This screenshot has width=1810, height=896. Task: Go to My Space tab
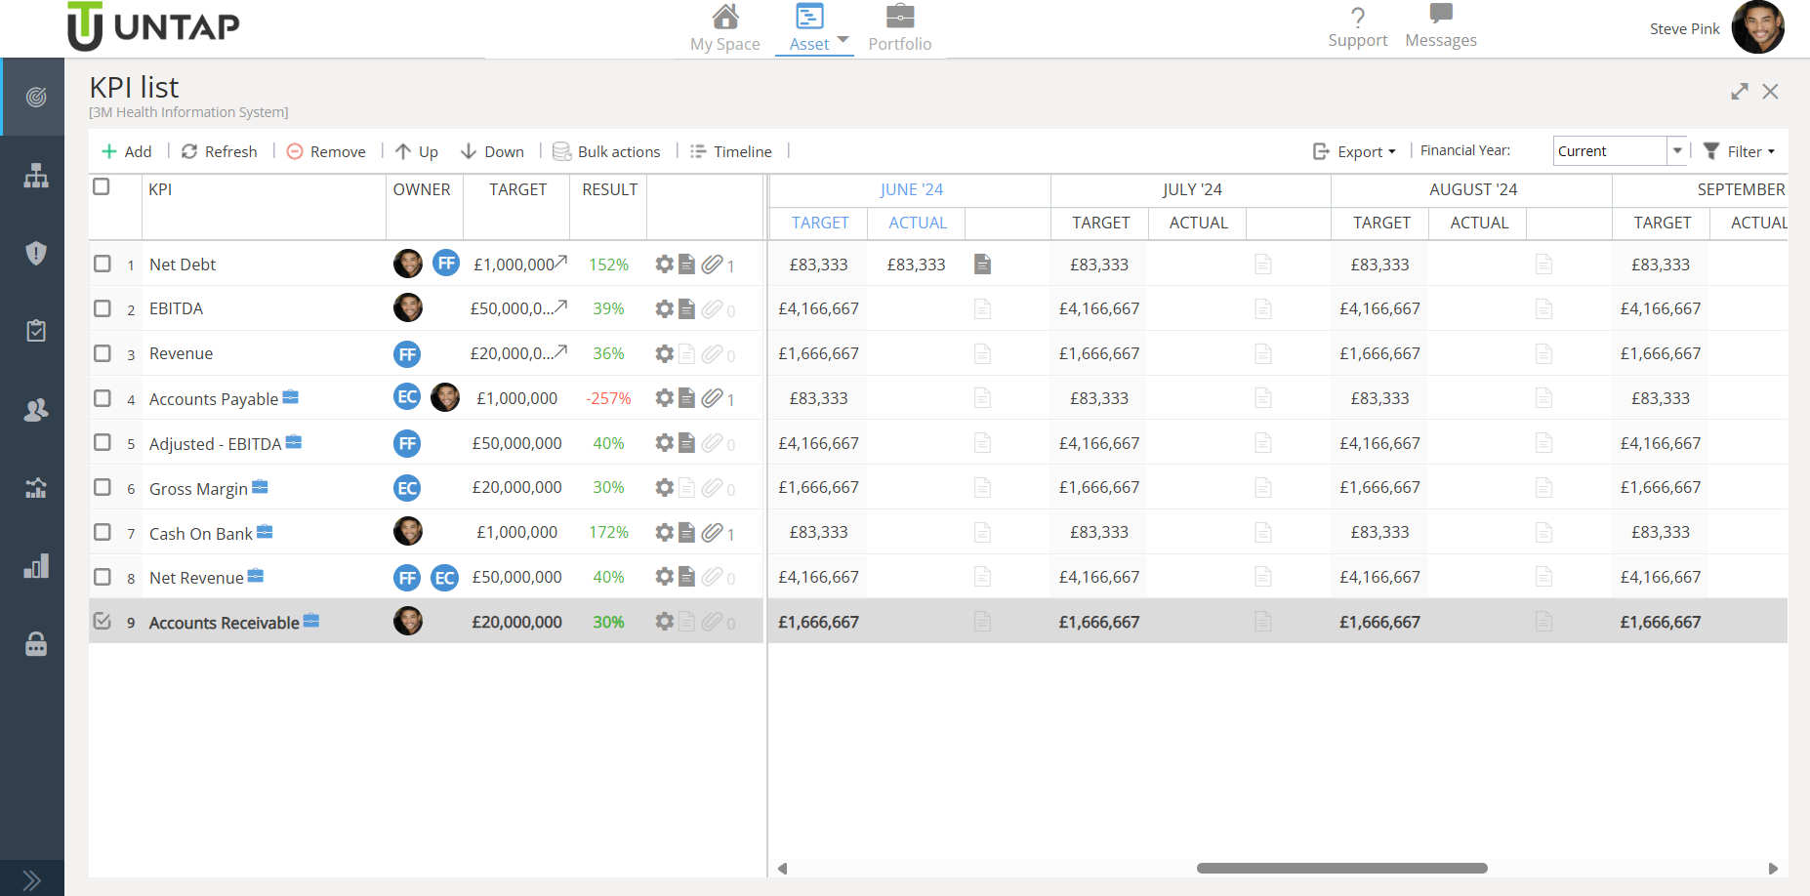(724, 28)
